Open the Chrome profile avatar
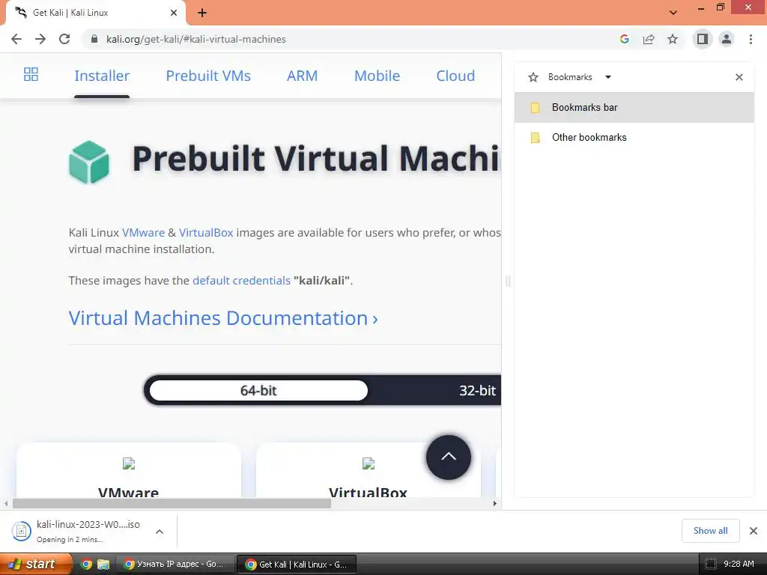This screenshot has width=767, height=575. click(x=727, y=39)
